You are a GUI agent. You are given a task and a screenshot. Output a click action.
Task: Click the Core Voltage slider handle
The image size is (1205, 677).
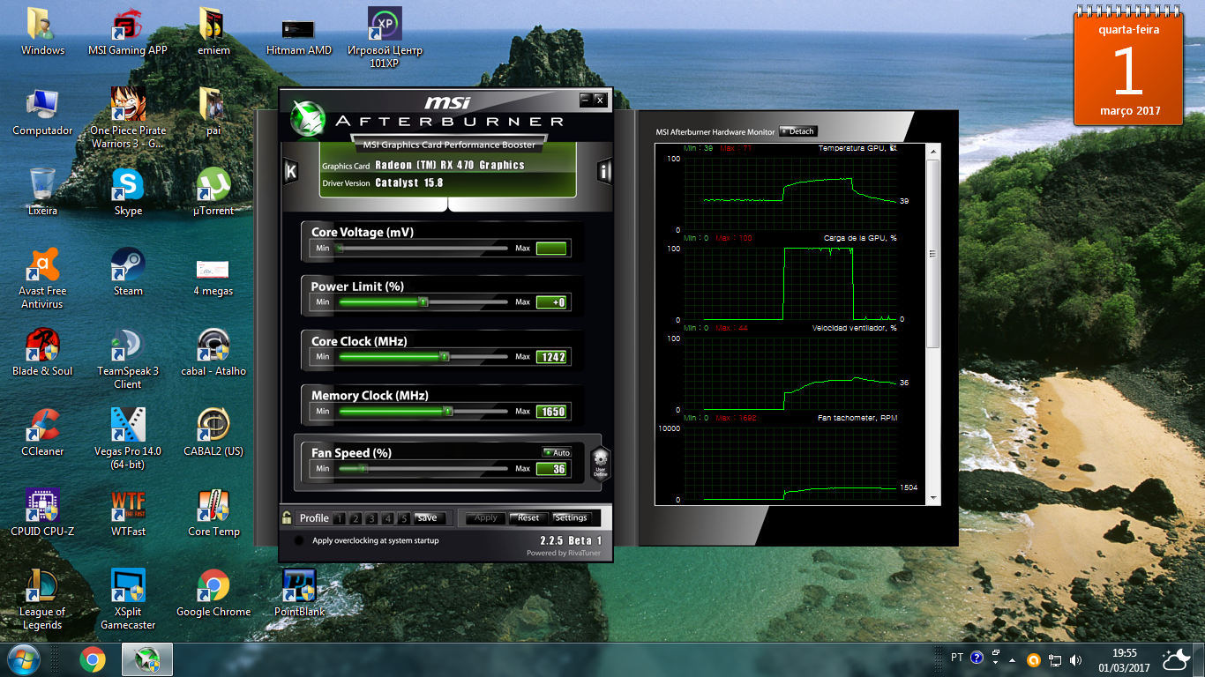(338, 249)
